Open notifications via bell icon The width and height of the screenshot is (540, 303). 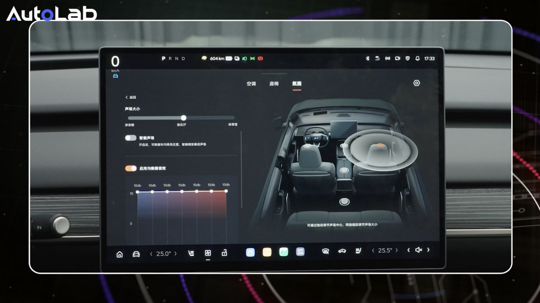pos(417,58)
